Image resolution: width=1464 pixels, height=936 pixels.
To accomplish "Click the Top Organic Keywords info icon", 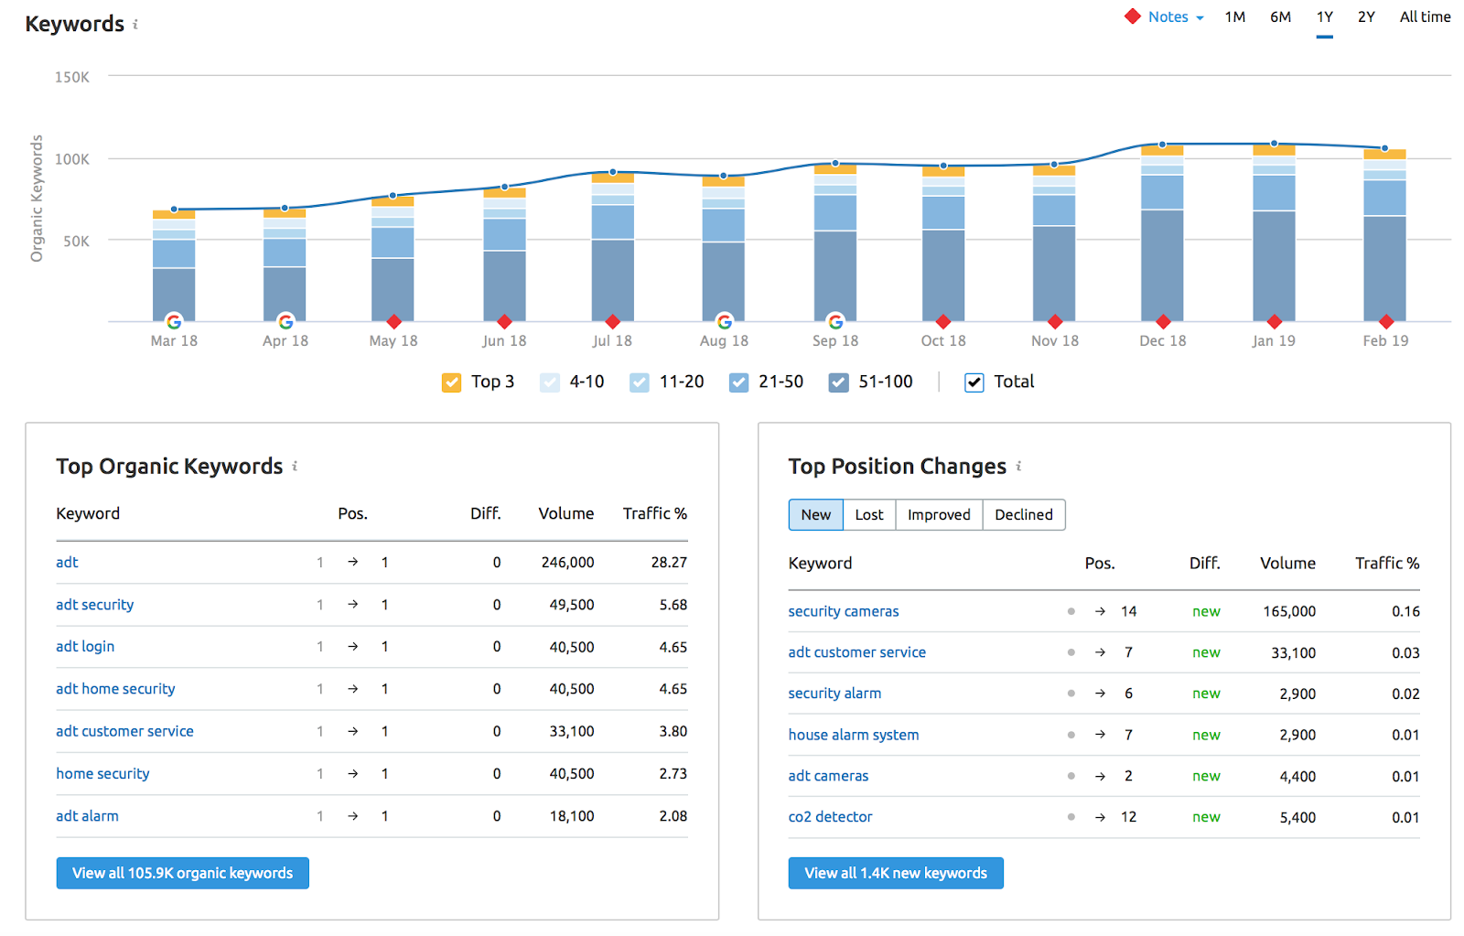I will click(x=295, y=467).
